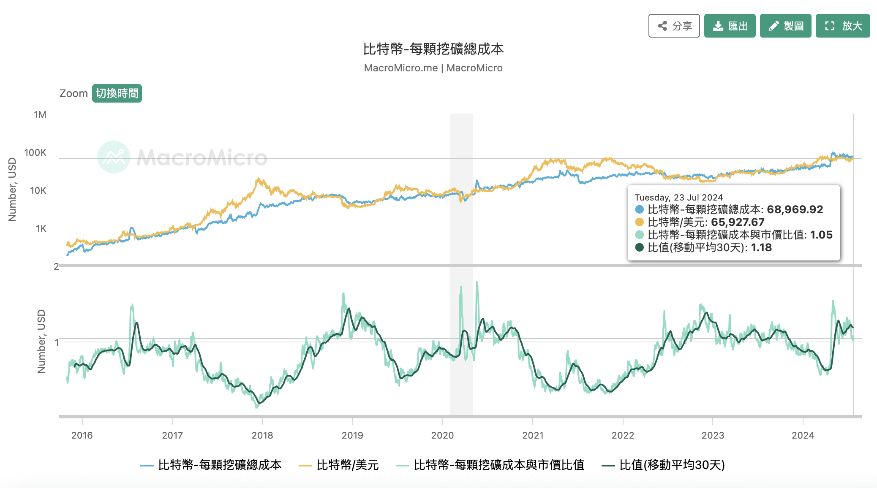The height and width of the screenshot is (488, 877).
Task: Click the download icon on 匯出 button
Action: tap(719, 26)
